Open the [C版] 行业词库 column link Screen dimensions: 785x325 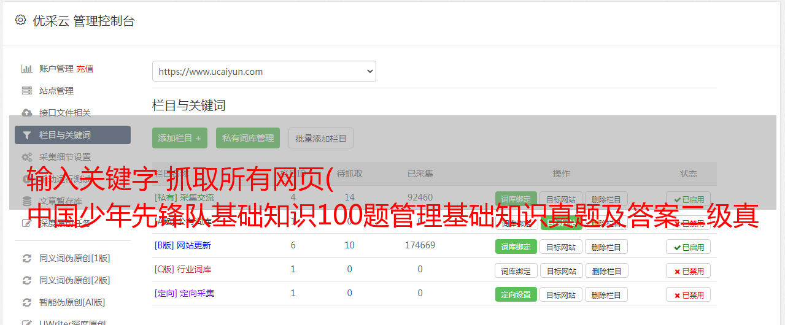(x=183, y=269)
